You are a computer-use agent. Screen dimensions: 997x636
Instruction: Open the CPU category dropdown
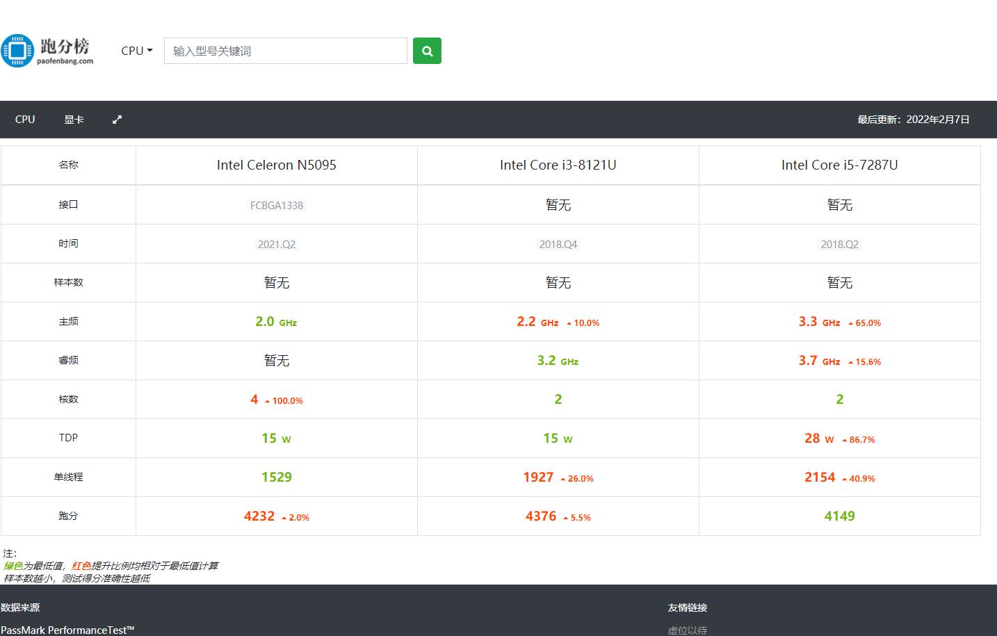[x=136, y=51]
